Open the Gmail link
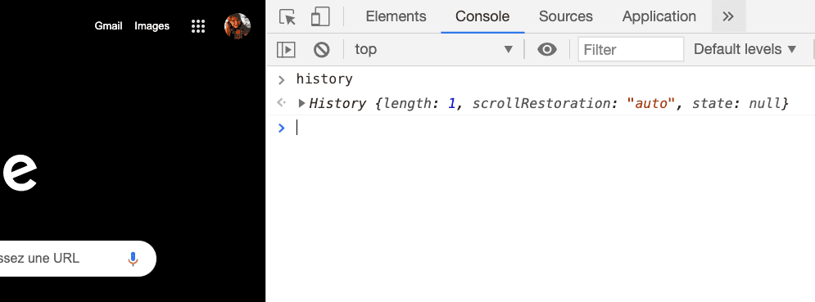The width and height of the screenshot is (815, 302). click(x=108, y=26)
